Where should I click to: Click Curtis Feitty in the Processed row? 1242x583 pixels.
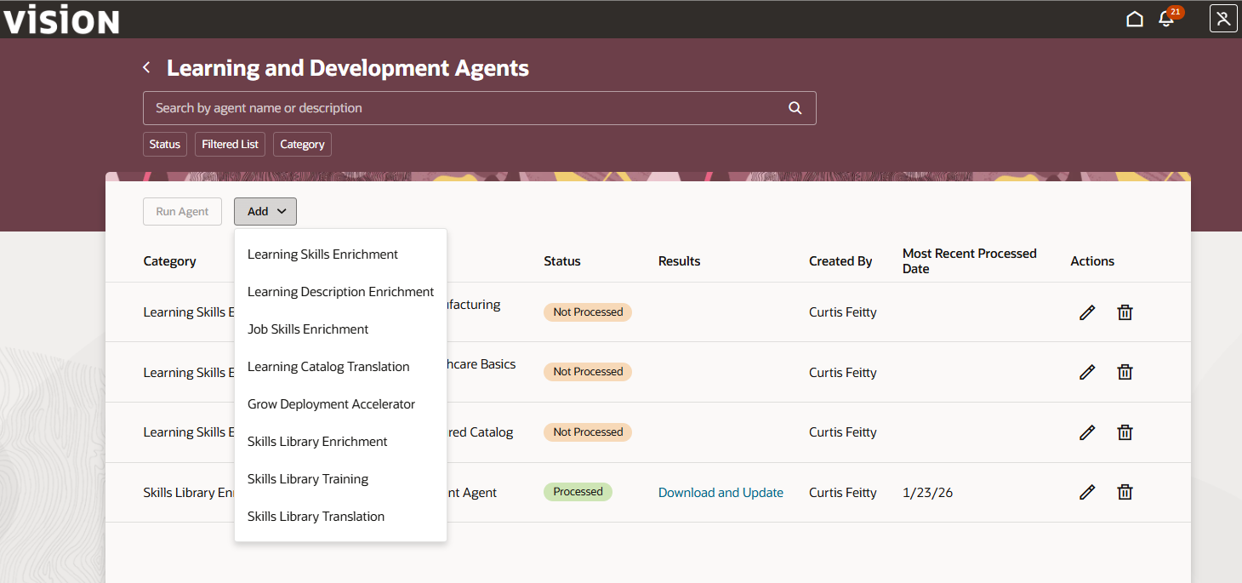tap(843, 493)
